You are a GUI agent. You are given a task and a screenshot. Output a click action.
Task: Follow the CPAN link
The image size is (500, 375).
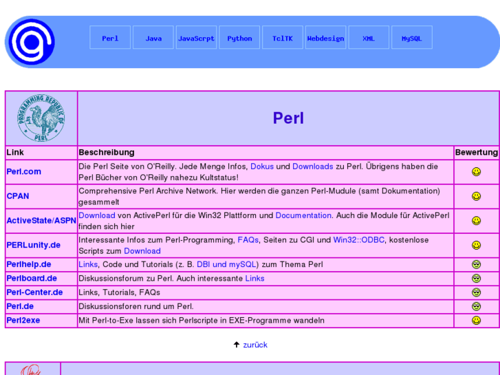pos(18,196)
